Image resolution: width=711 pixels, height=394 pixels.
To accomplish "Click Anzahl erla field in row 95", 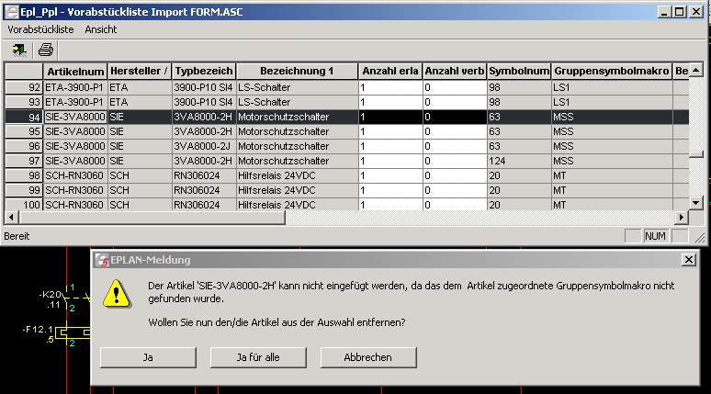I will pos(390,131).
